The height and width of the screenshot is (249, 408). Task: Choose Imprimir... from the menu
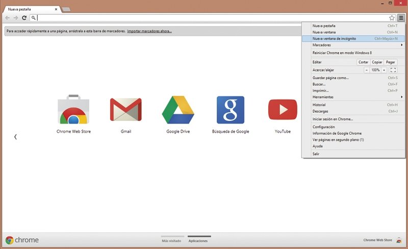coord(353,91)
